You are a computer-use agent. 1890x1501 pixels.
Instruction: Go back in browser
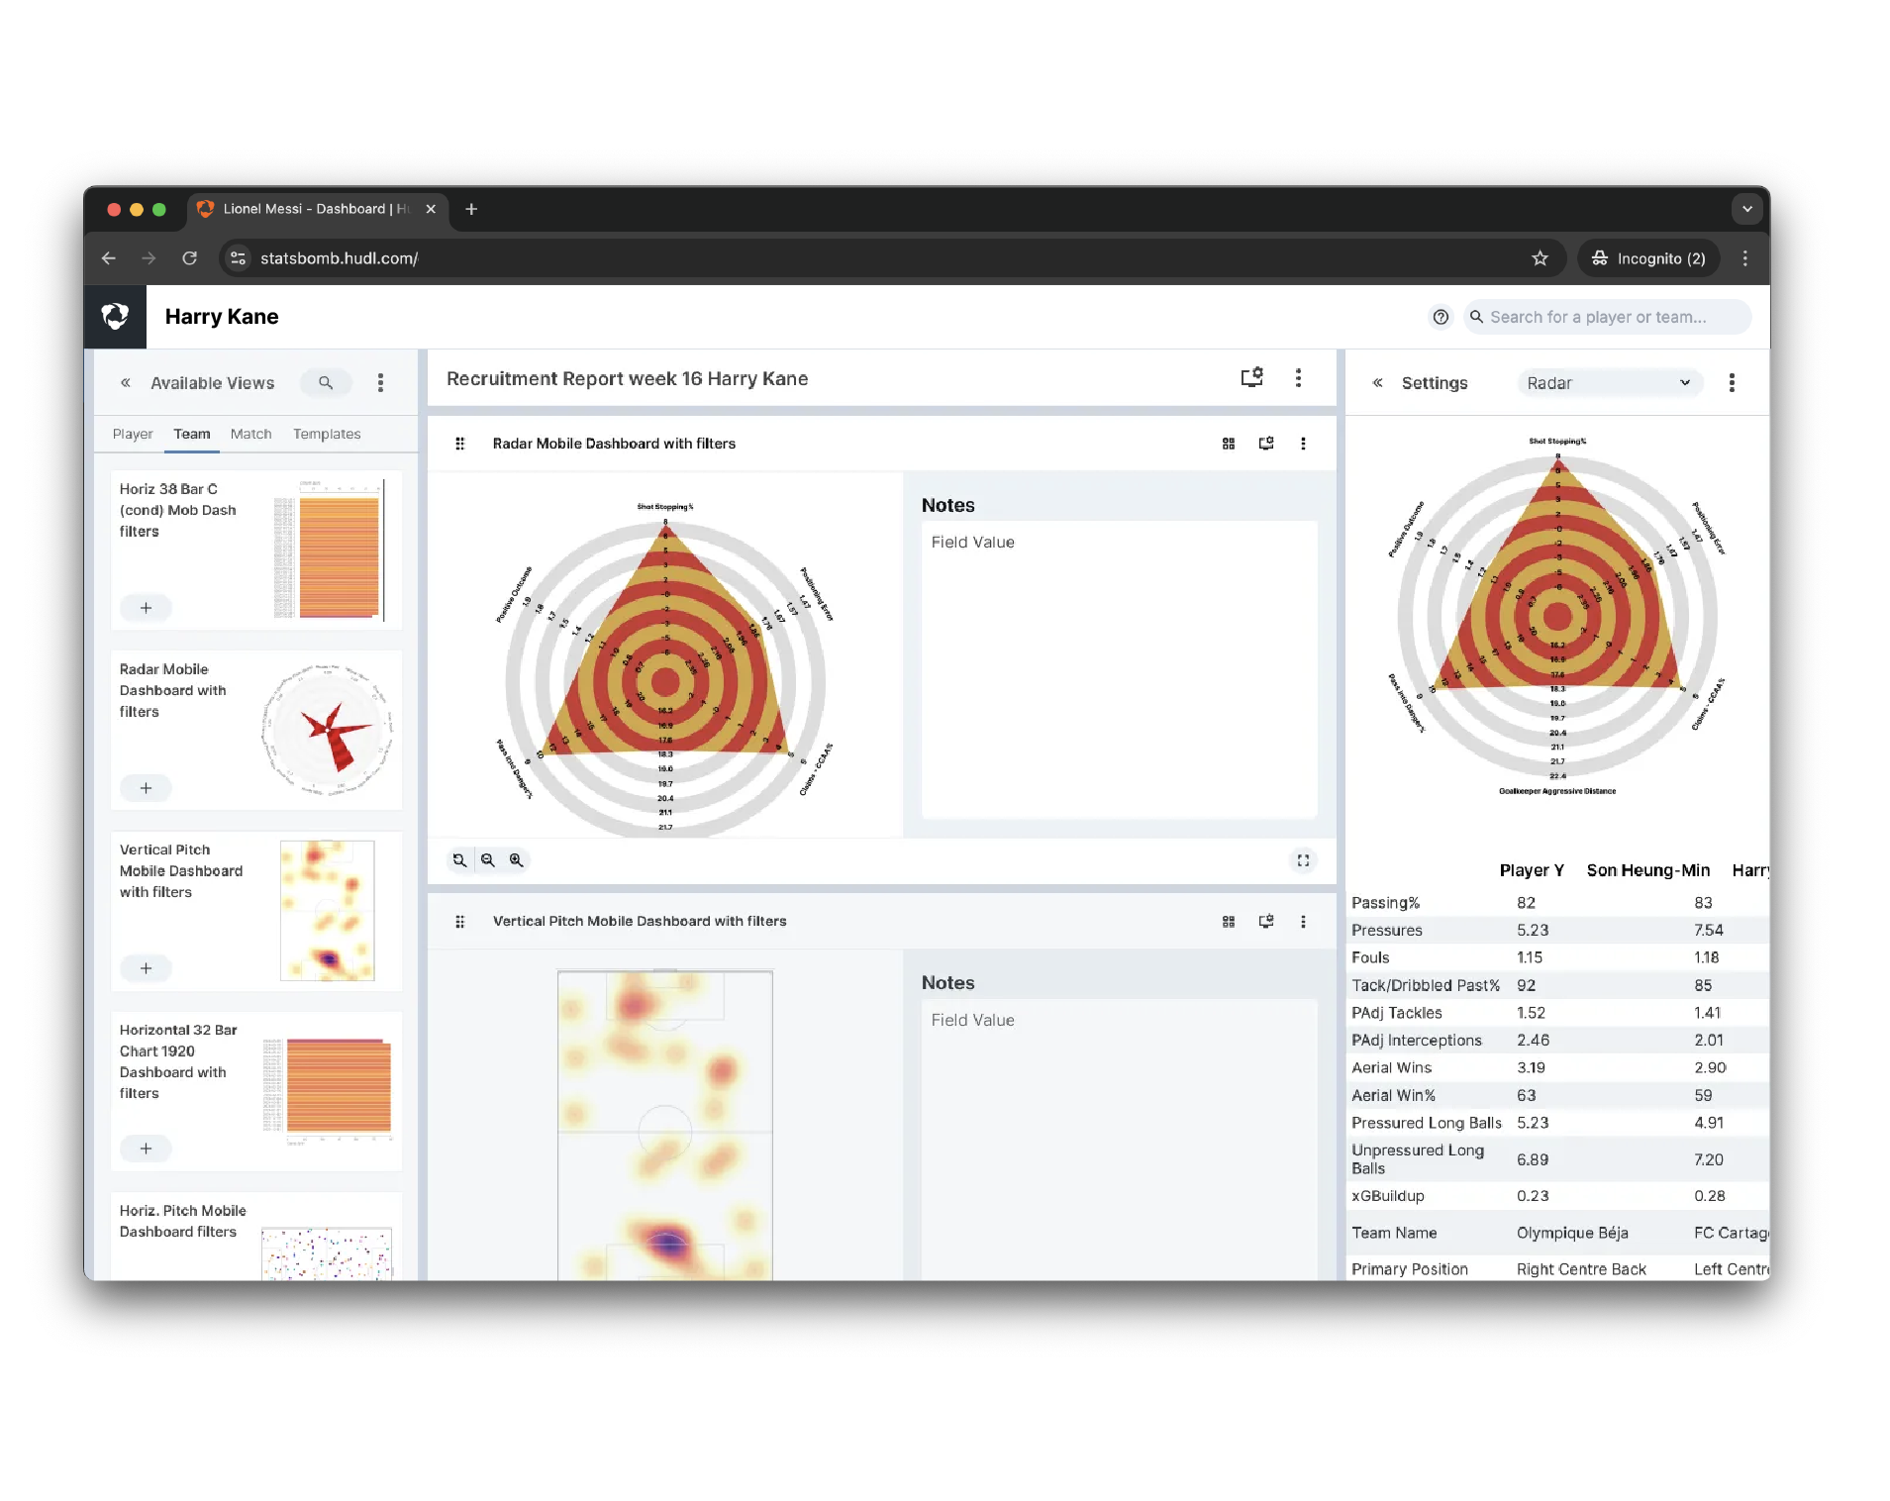pos(109,258)
